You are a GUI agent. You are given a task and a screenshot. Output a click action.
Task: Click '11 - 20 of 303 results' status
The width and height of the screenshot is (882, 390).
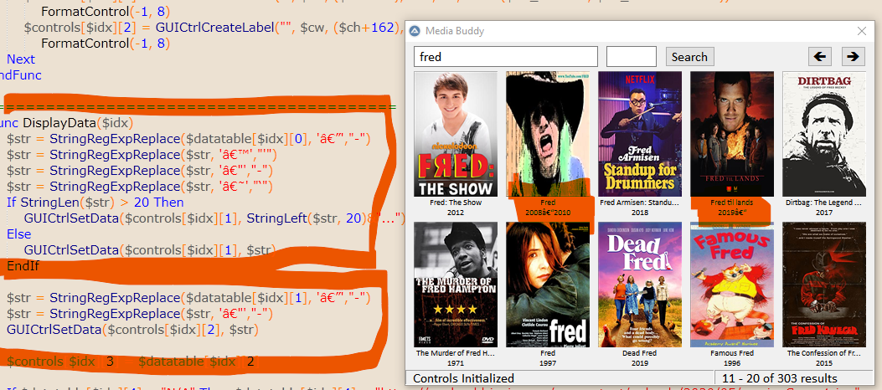(x=780, y=379)
